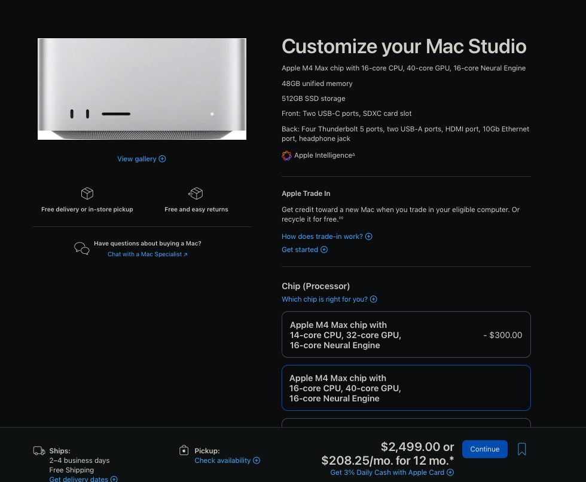Click the shipping truck icon
This screenshot has width=586, height=482.
pyautogui.click(x=39, y=450)
